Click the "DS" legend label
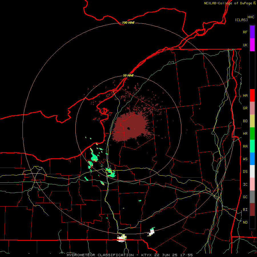This screenshot has height=257, width=257. pyautogui.click(x=245, y=172)
